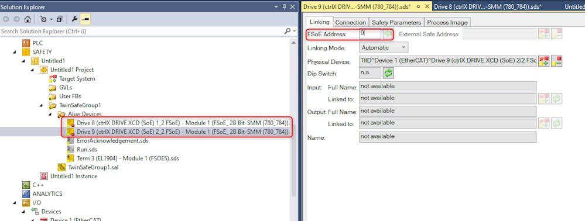Click External Safe Address field
This screenshot has height=221, width=585.
(499, 34)
